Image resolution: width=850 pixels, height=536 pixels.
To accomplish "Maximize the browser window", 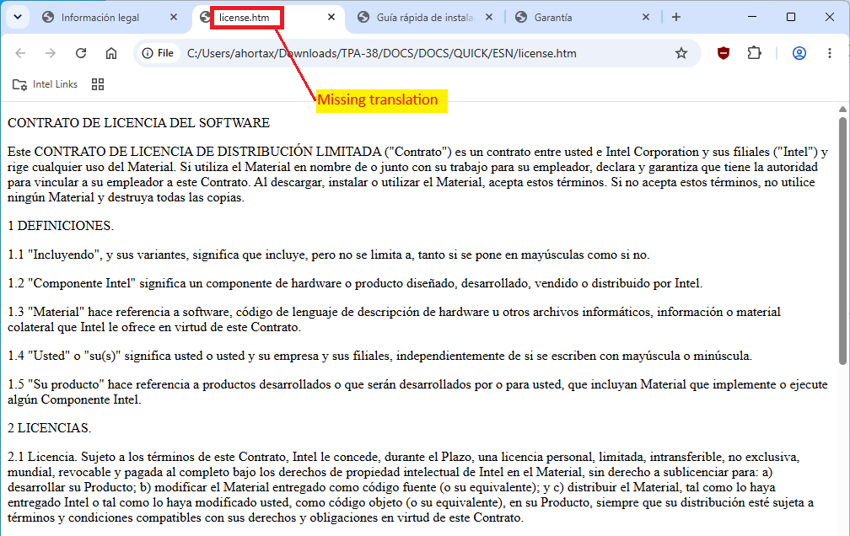I will (x=791, y=17).
